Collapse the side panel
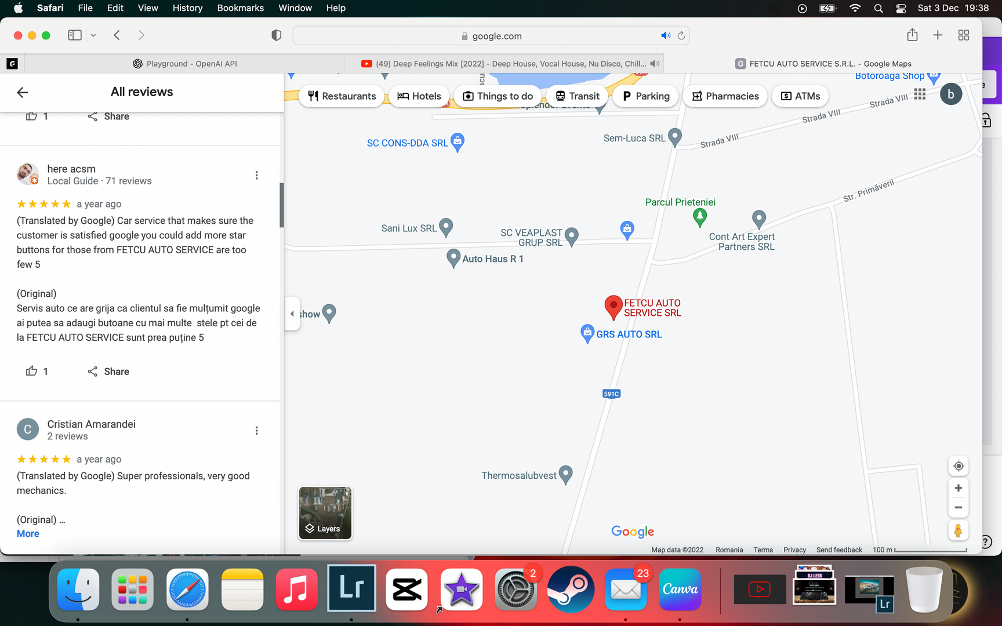Image resolution: width=1002 pixels, height=626 pixels. (292, 314)
